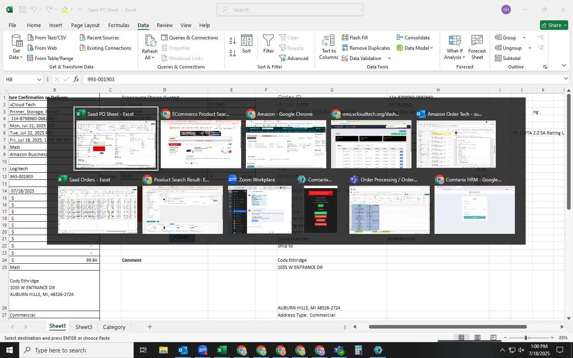Open Consolidate dialog

click(x=413, y=37)
